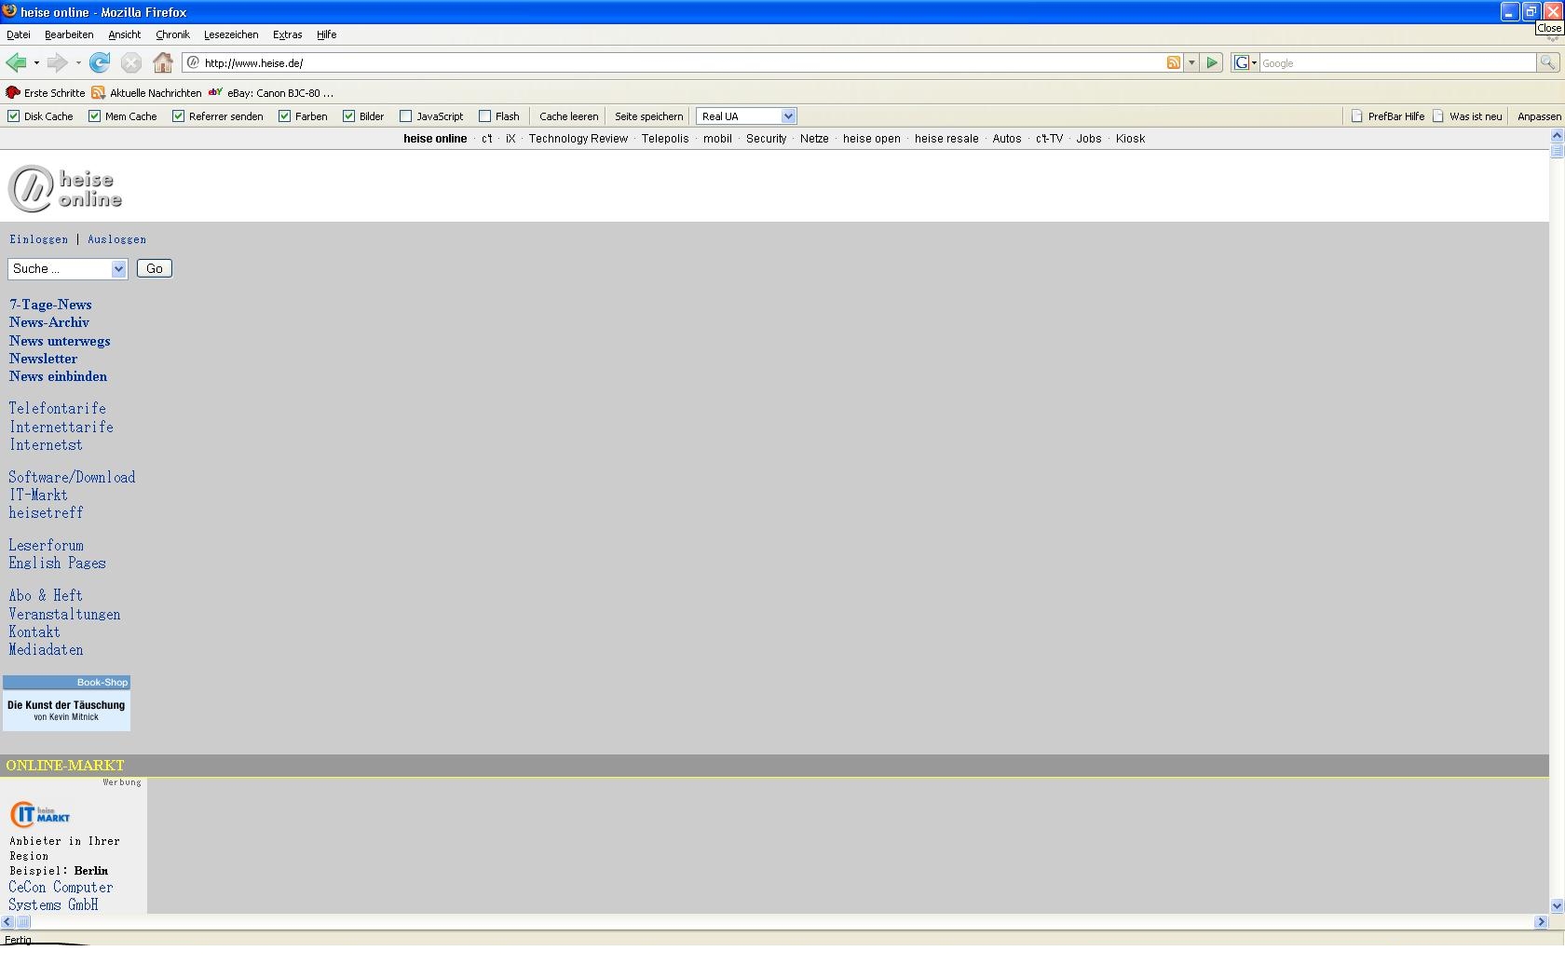Open the Lesezeichen menu
The width and height of the screenshot is (1565, 978).
[x=231, y=34]
